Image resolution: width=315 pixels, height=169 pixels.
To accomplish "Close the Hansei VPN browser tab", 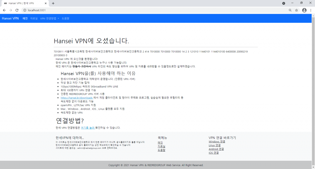I will coord(46,3).
